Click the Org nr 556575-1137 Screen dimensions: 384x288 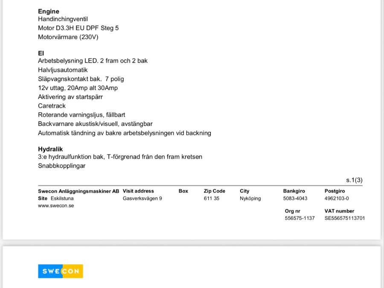(x=300, y=218)
